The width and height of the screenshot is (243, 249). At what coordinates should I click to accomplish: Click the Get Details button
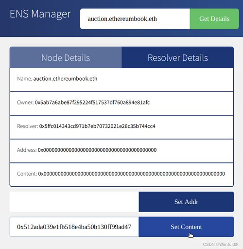[214, 19]
